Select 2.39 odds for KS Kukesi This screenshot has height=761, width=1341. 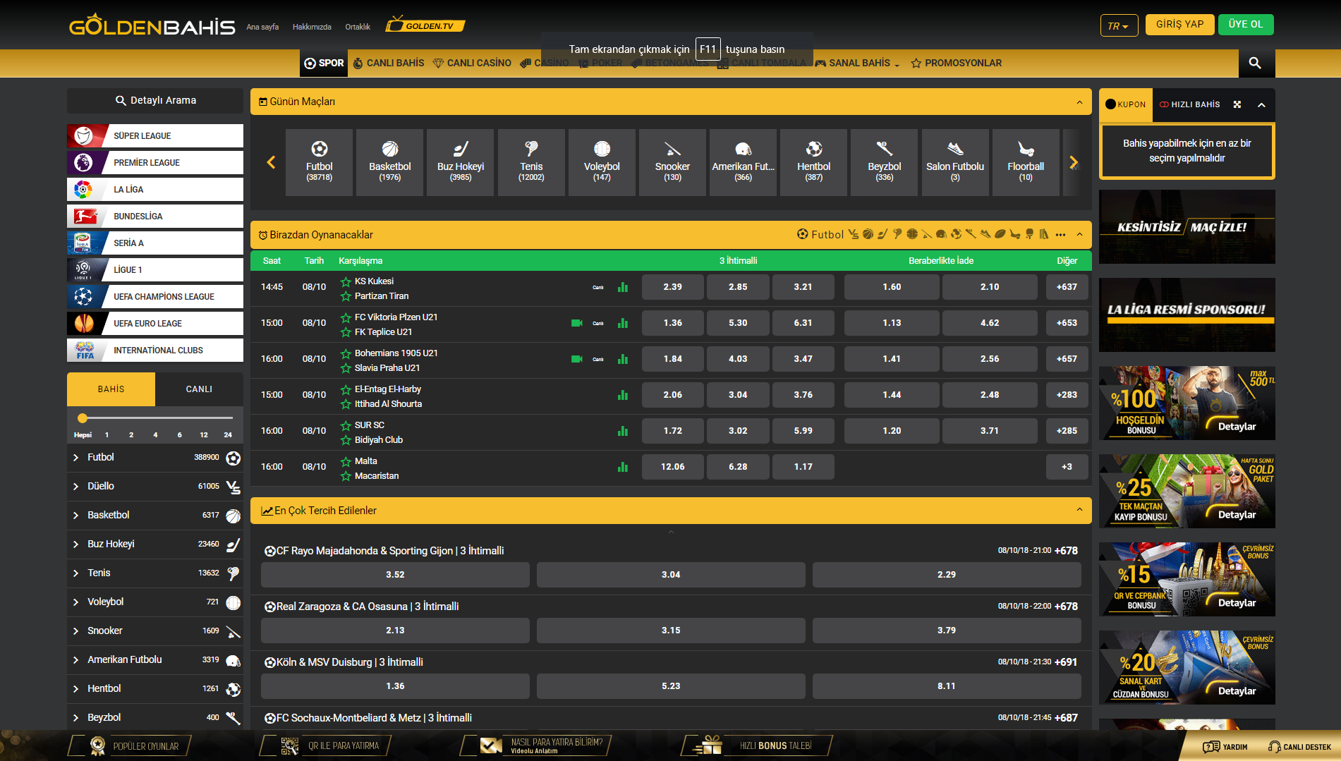point(672,287)
